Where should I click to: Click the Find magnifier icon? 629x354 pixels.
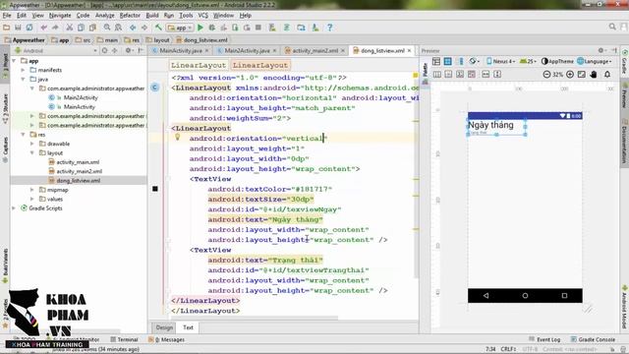[x=107, y=28]
